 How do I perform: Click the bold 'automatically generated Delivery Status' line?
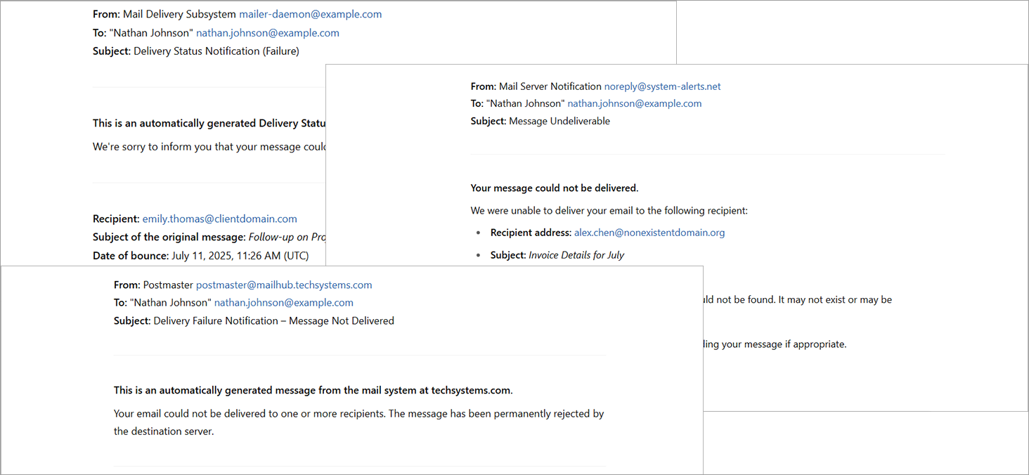pos(209,123)
